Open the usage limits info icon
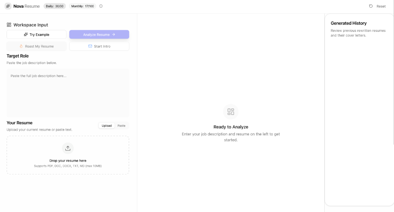This screenshot has width=394, height=212. (x=101, y=6)
